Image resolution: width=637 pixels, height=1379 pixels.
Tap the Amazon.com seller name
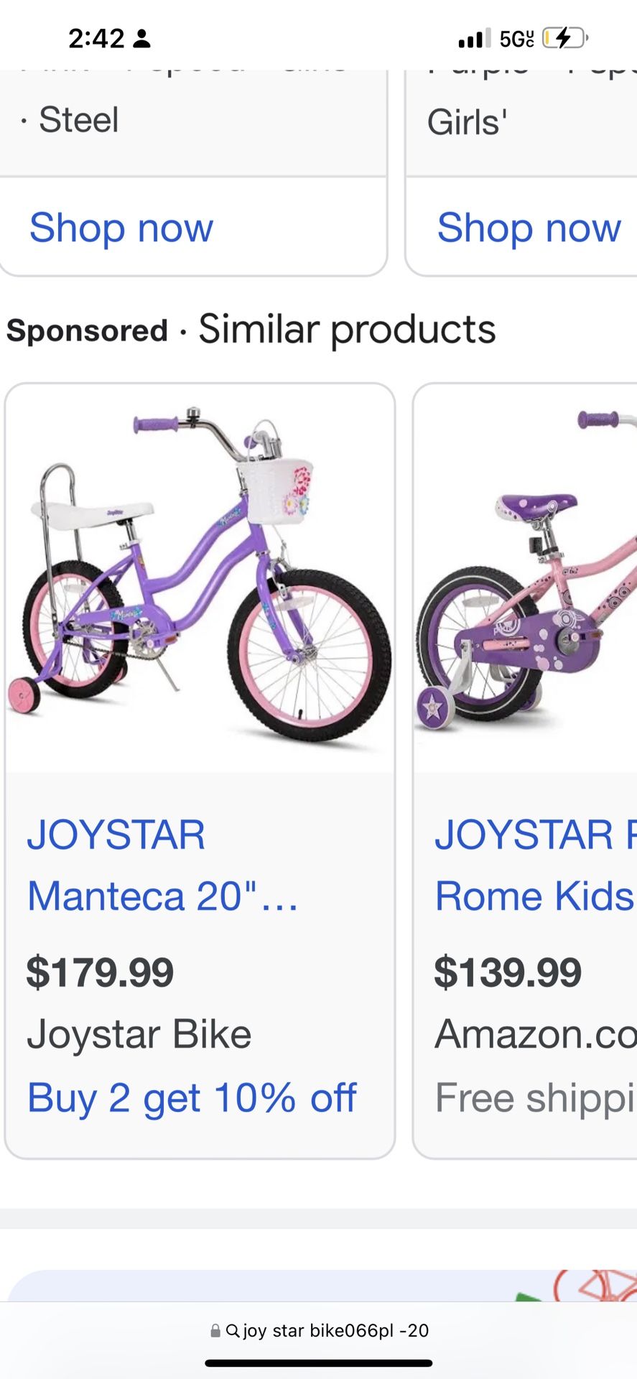tap(535, 1034)
